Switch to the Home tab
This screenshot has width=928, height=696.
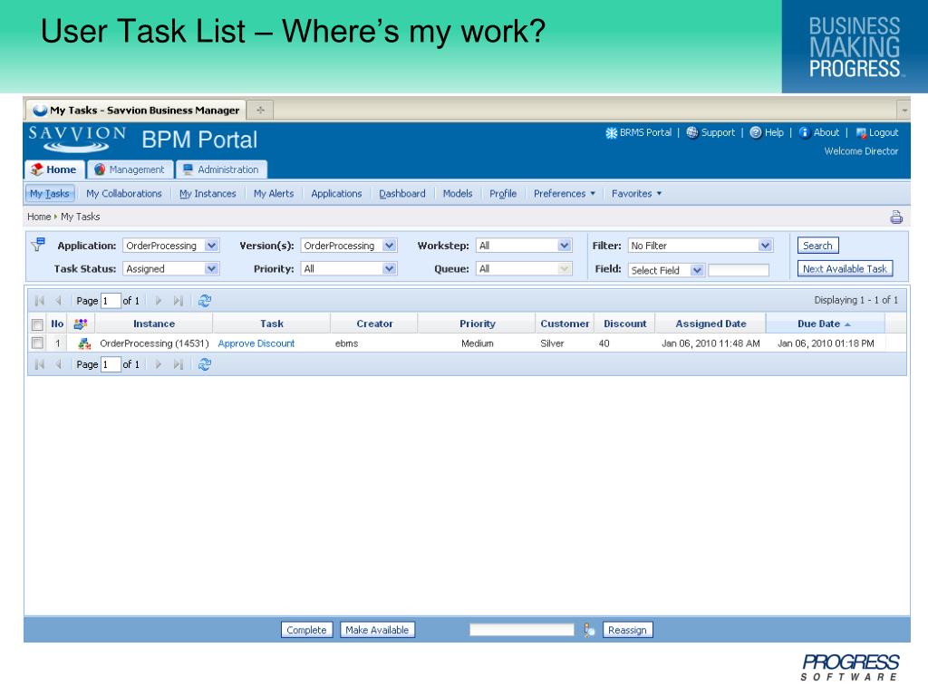(55, 169)
